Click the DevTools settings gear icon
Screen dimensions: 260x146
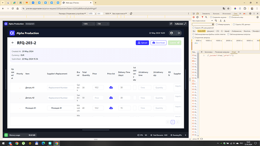[250, 14]
